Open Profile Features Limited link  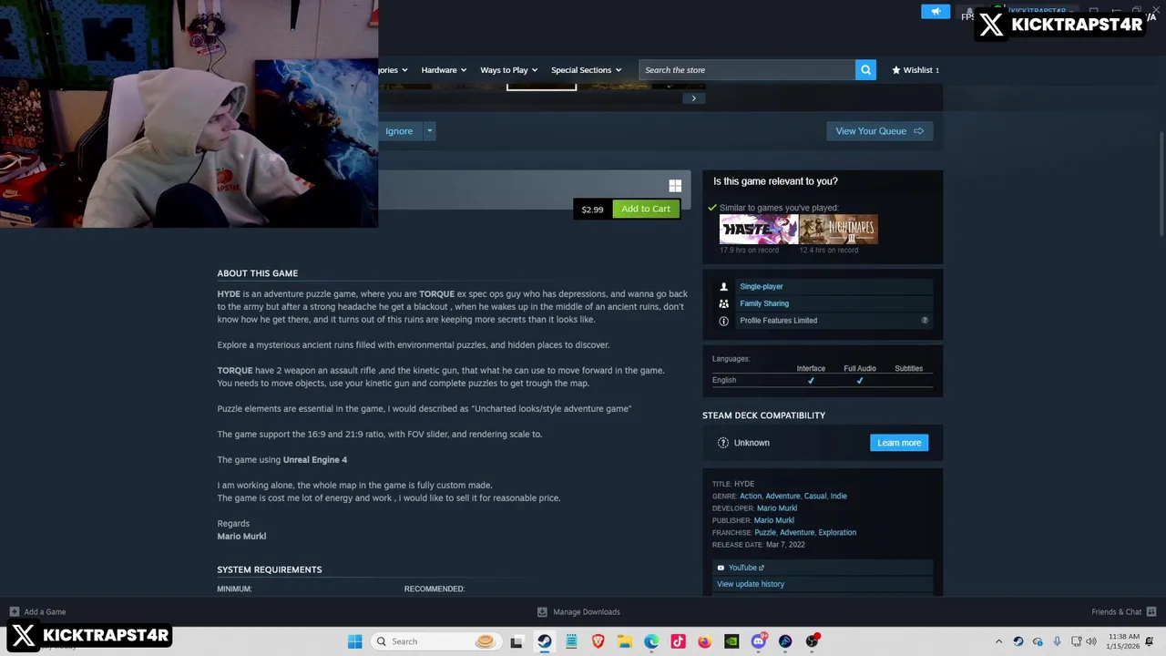(779, 321)
